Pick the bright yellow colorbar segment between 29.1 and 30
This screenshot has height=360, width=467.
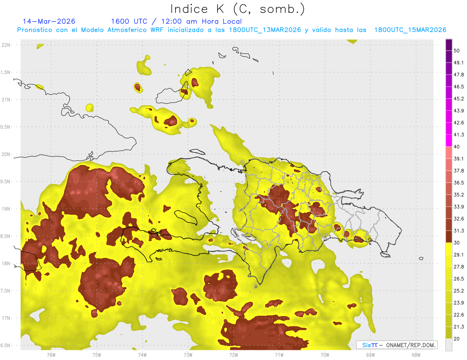click(x=449, y=249)
